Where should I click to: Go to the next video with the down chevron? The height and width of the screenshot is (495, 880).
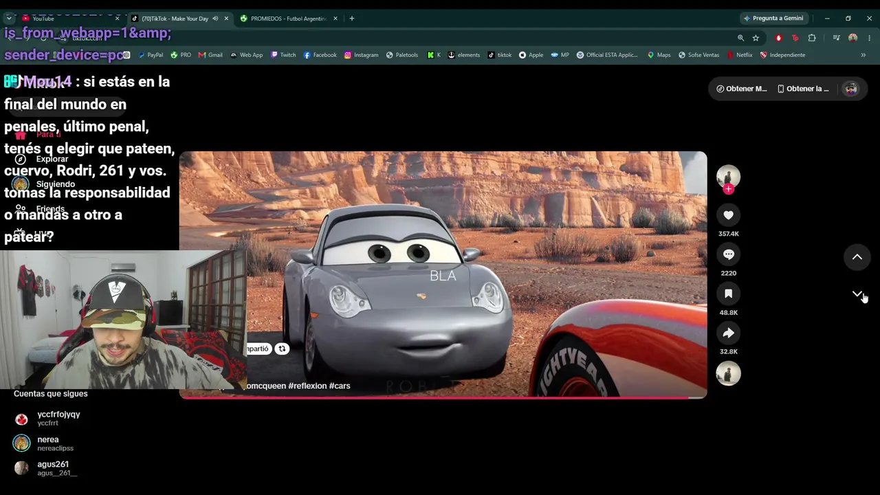point(857,294)
